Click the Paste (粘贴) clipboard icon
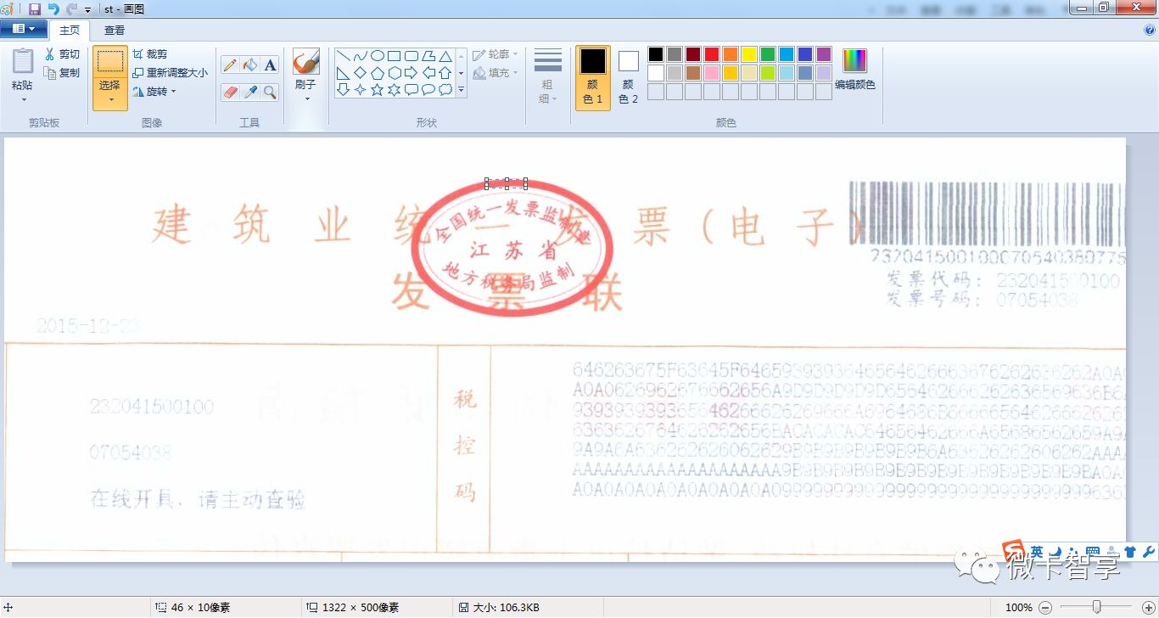 click(23, 62)
